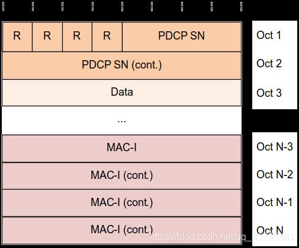Select the MAC-I (cont.) row at Oct N-1
The image size is (299, 248).
[122, 203]
